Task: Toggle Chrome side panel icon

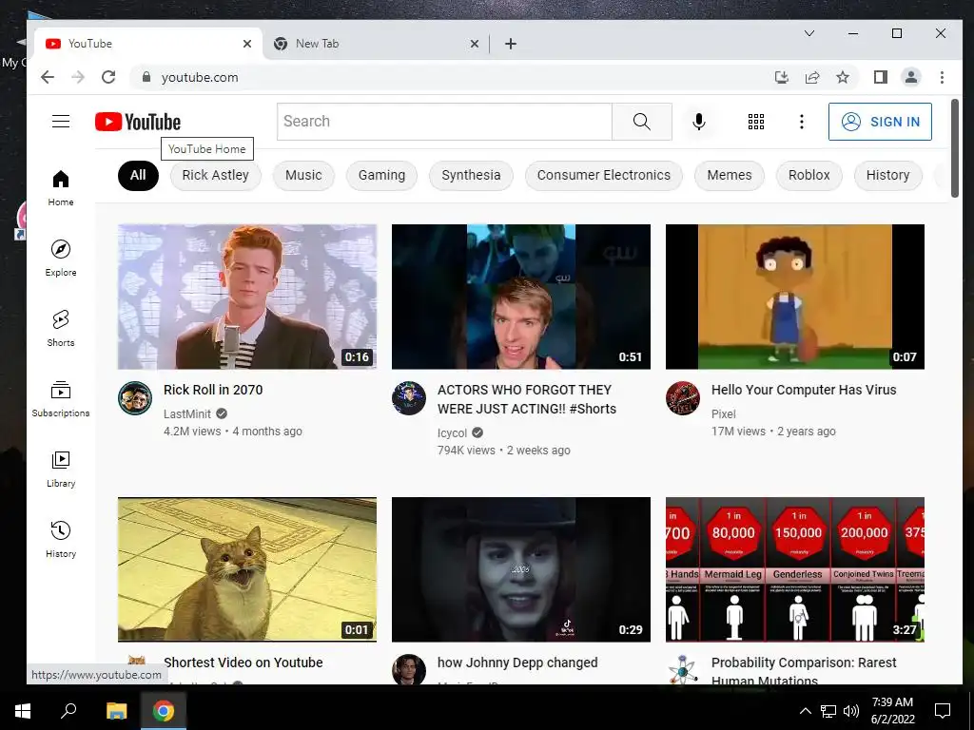Action: point(880,77)
